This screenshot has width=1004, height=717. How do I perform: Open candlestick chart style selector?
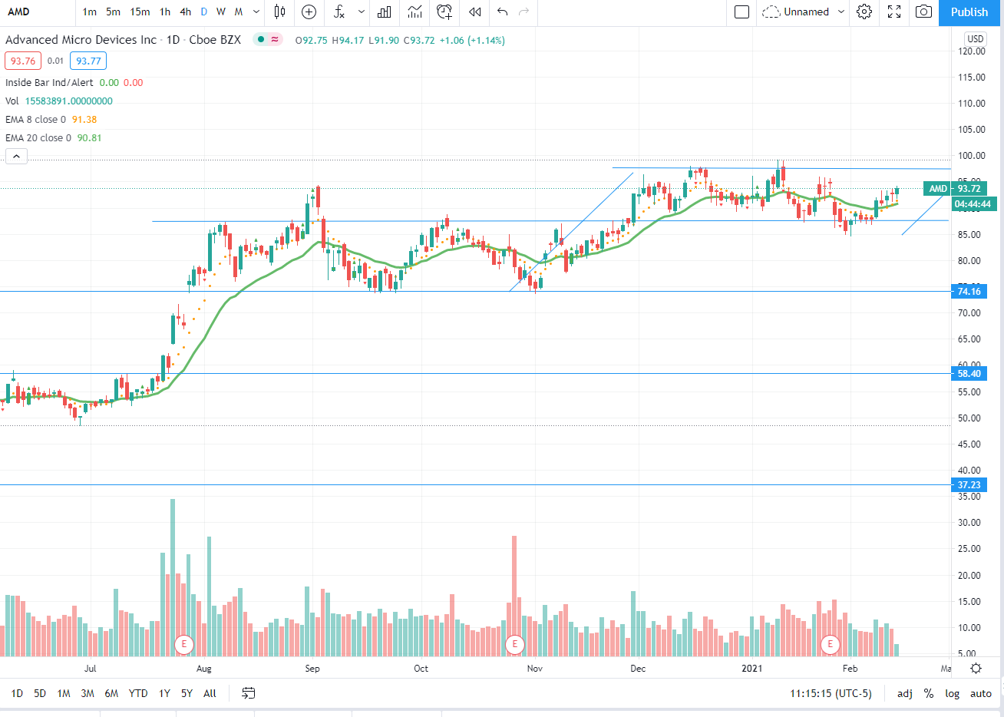click(279, 12)
